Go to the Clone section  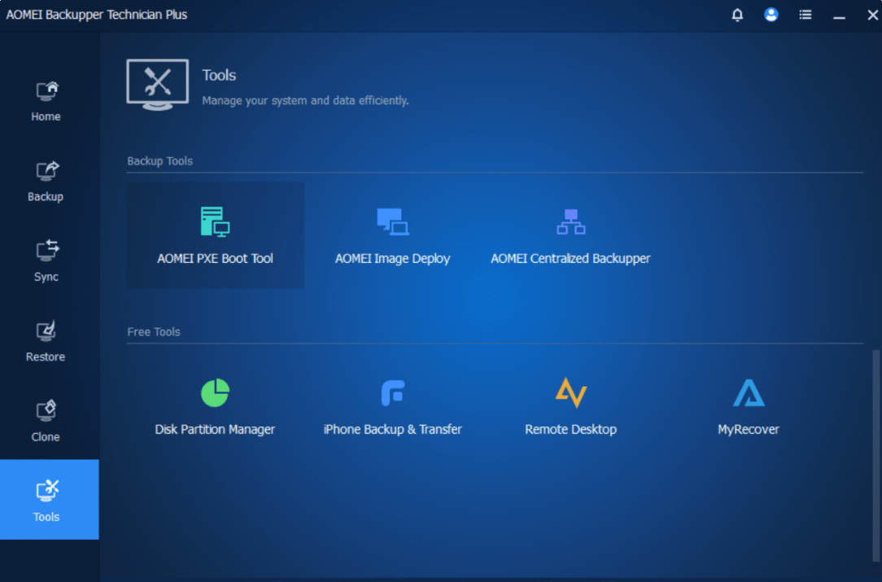pyautogui.click(x=45, y=421)
